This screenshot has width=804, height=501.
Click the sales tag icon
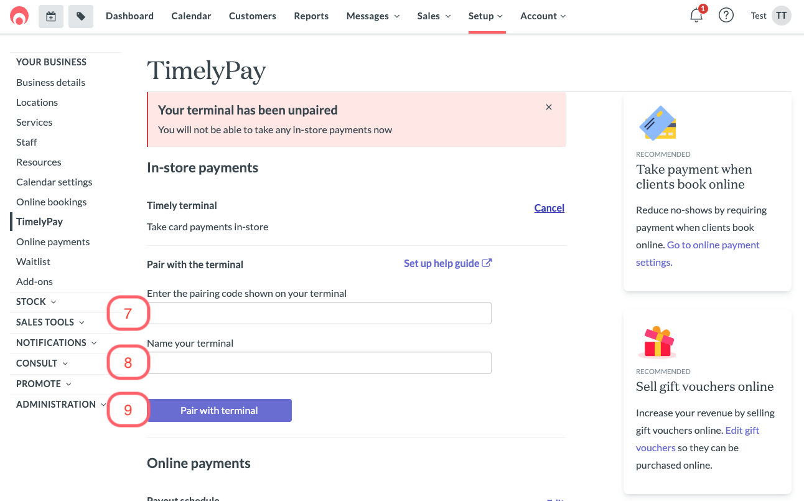pyautogui.click(x=81, y=16)
